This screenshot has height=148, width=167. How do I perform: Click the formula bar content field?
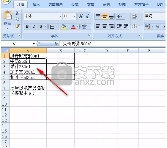coord(112,44)
